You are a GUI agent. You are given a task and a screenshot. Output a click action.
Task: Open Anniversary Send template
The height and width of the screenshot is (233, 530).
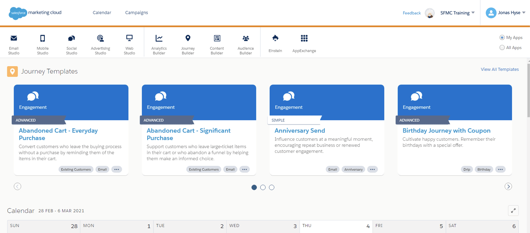pyautogui.click(x=300, y=130)
